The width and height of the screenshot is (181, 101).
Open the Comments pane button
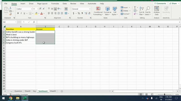click(160, 3)
